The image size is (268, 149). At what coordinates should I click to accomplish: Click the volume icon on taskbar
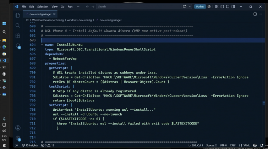(4, 131)
